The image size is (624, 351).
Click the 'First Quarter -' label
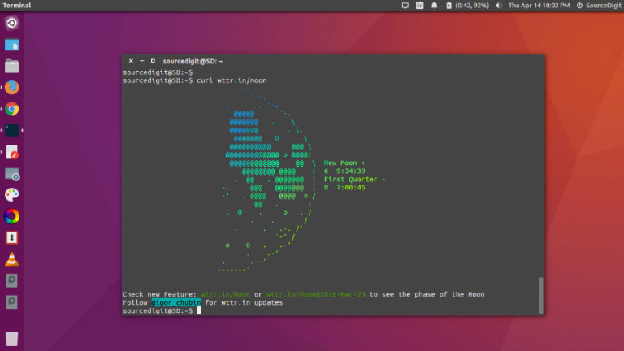[354, 179]
